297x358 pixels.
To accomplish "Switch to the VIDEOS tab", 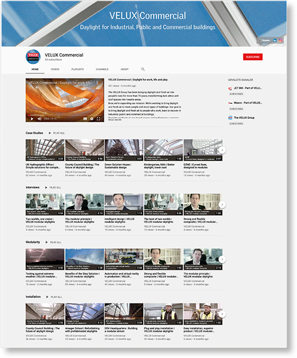I will [55, 69].
